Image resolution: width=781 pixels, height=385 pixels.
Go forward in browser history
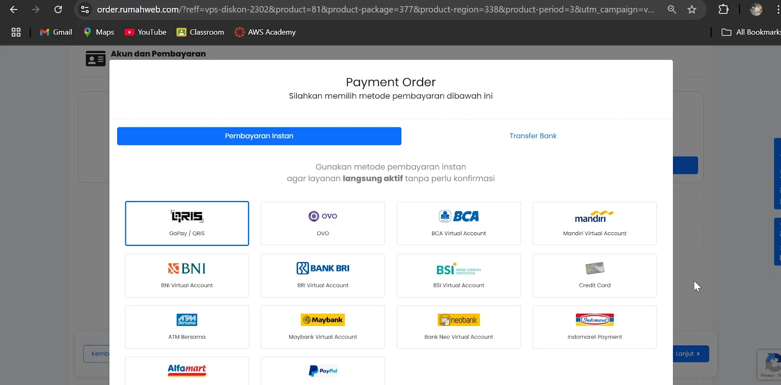[36, 9]
